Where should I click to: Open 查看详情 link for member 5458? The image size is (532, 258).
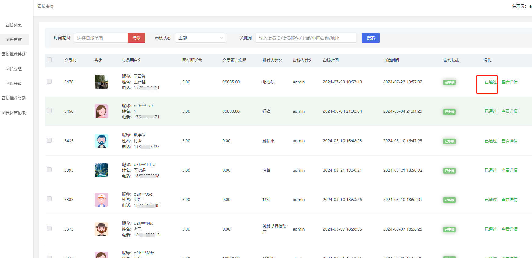click(x=509, y=111)
